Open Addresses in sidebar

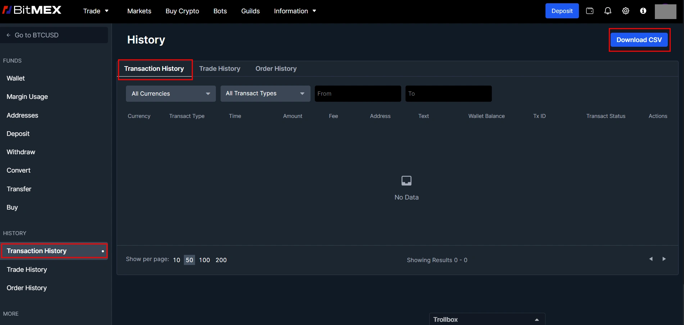coord(22,115)
